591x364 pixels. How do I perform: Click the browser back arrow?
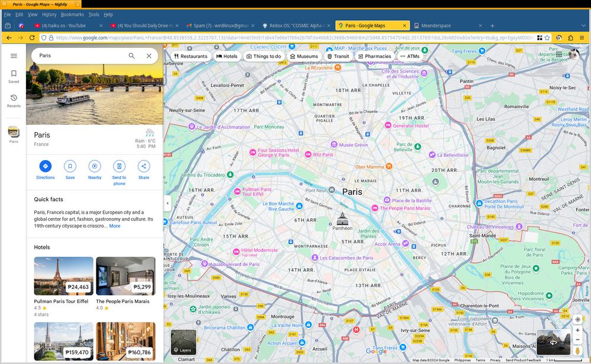click(9, 38)
